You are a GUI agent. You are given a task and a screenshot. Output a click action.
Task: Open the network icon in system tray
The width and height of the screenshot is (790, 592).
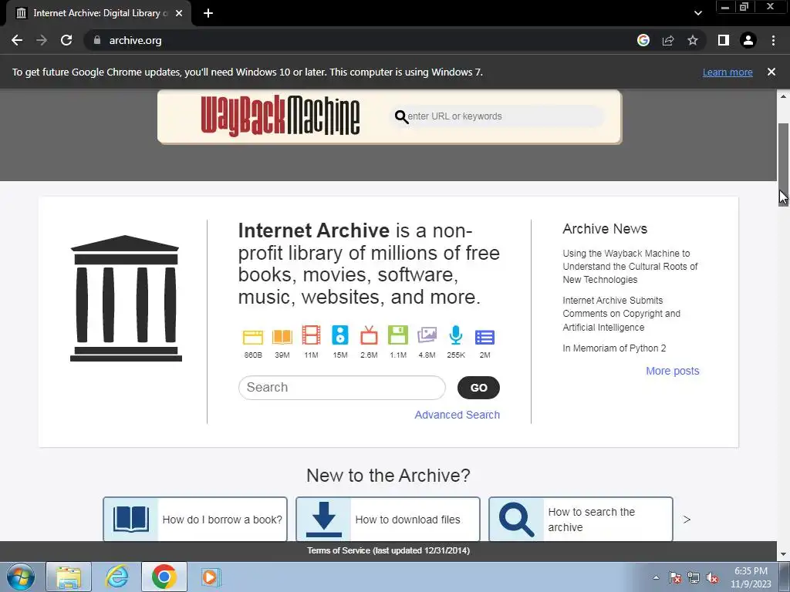[x=694, y=578]
